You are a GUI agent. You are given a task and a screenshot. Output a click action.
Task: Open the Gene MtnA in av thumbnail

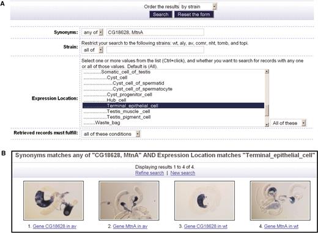pos(129,201)
